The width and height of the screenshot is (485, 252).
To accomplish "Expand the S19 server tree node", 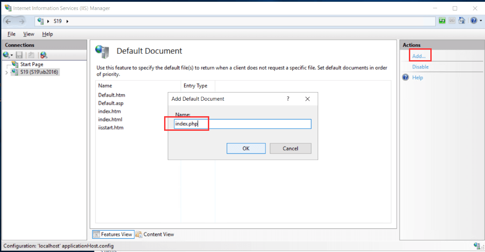I will 6,72.
